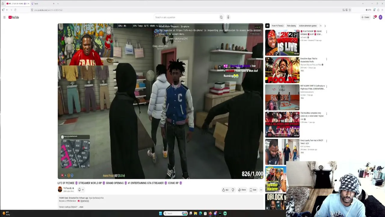Open the basketball Cashnasty video thumbnail
The height and width of the screenshot is (217, 385).
[282, 97]
